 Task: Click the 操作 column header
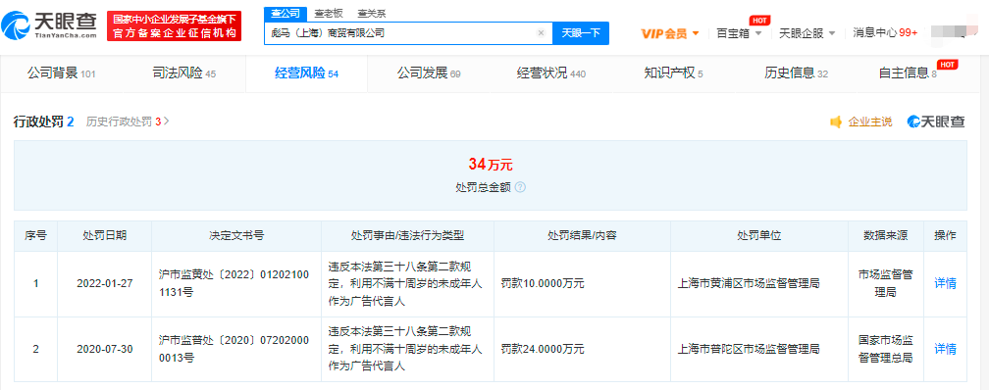[x=945, y=235]
